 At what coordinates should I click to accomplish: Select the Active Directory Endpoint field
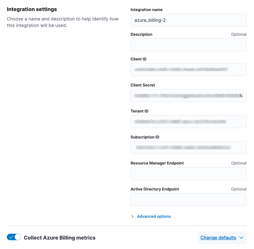pyautogui.click(x=188, y=200)
